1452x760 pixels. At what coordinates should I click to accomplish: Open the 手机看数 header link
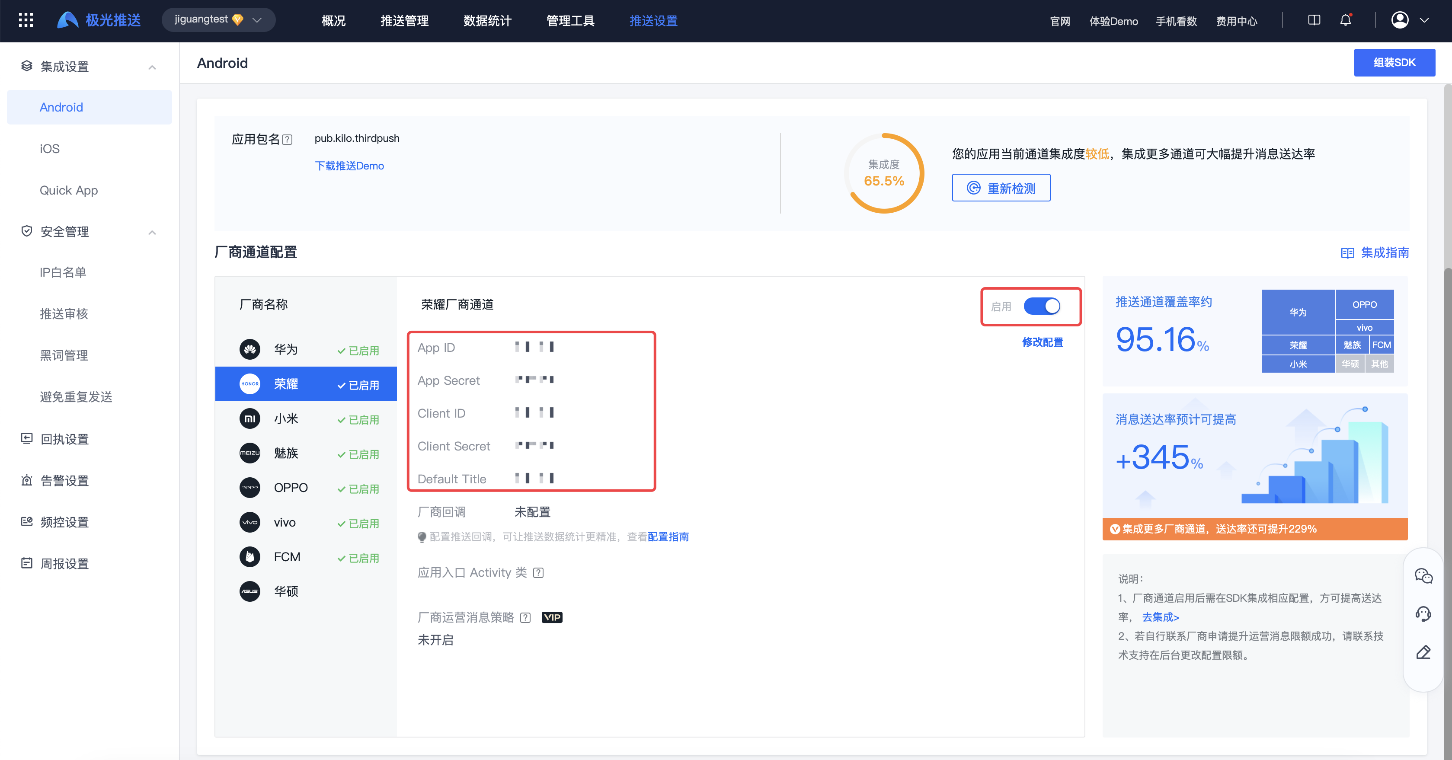1176,22
